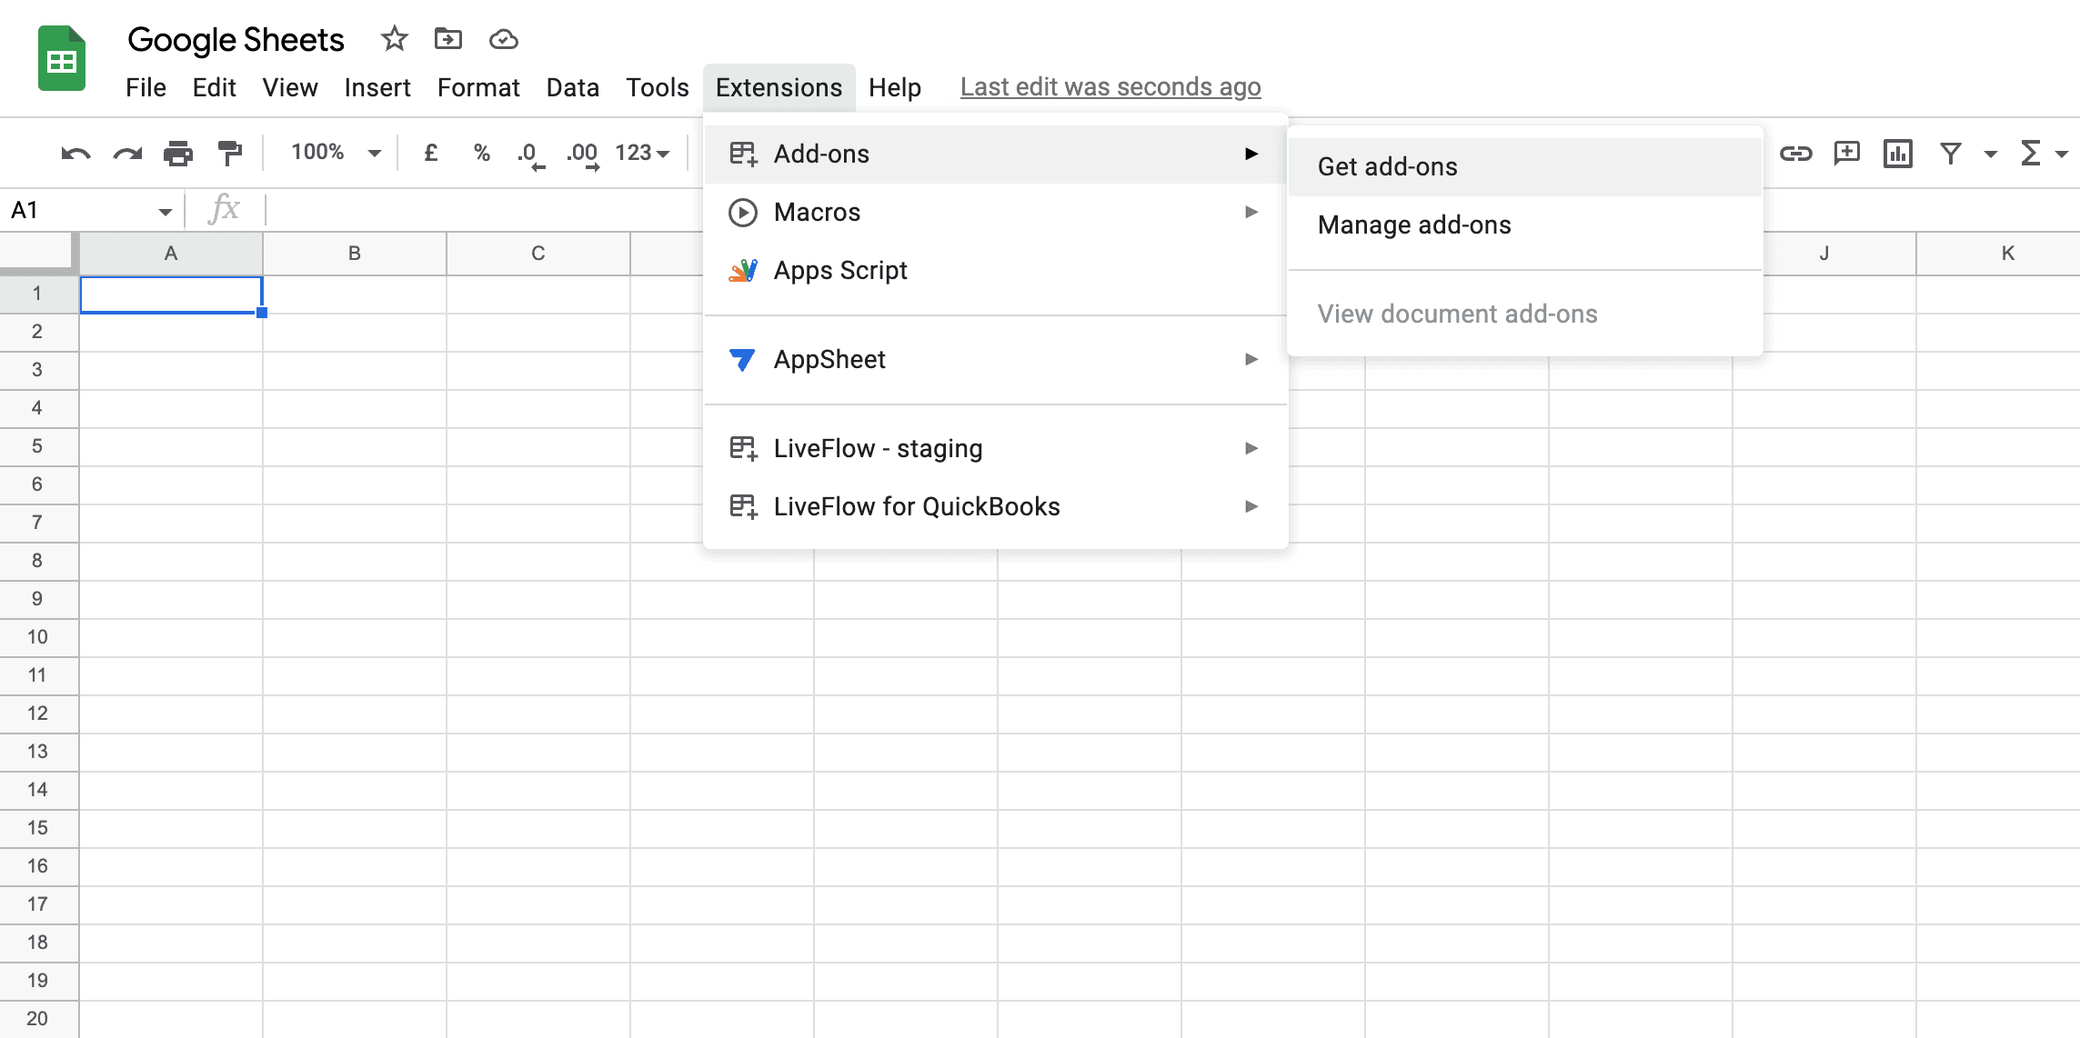This screenshot has height=1038, width=2080.
Task: Close the Extensions menu
Action: [779, 87]
